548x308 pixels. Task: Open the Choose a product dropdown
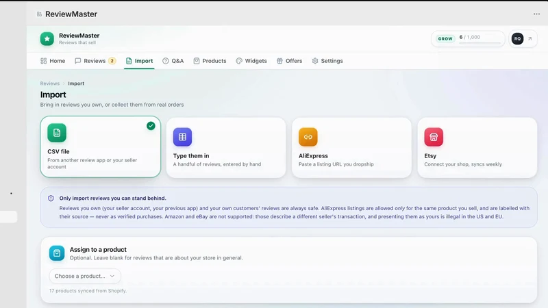[x=85, y=276]
